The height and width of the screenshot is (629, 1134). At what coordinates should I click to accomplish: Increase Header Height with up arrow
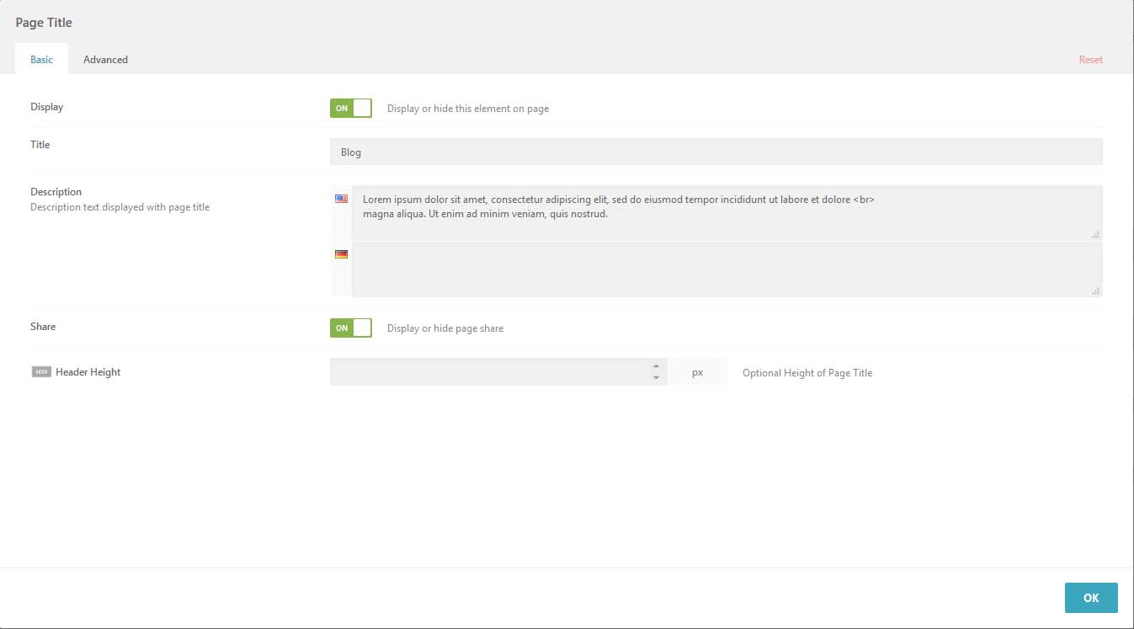[x=656, y=366]
